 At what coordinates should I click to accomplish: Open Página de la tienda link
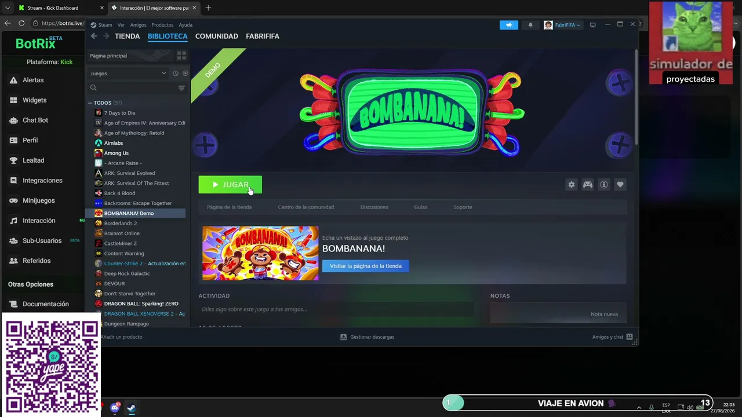[x=229, y=207]
